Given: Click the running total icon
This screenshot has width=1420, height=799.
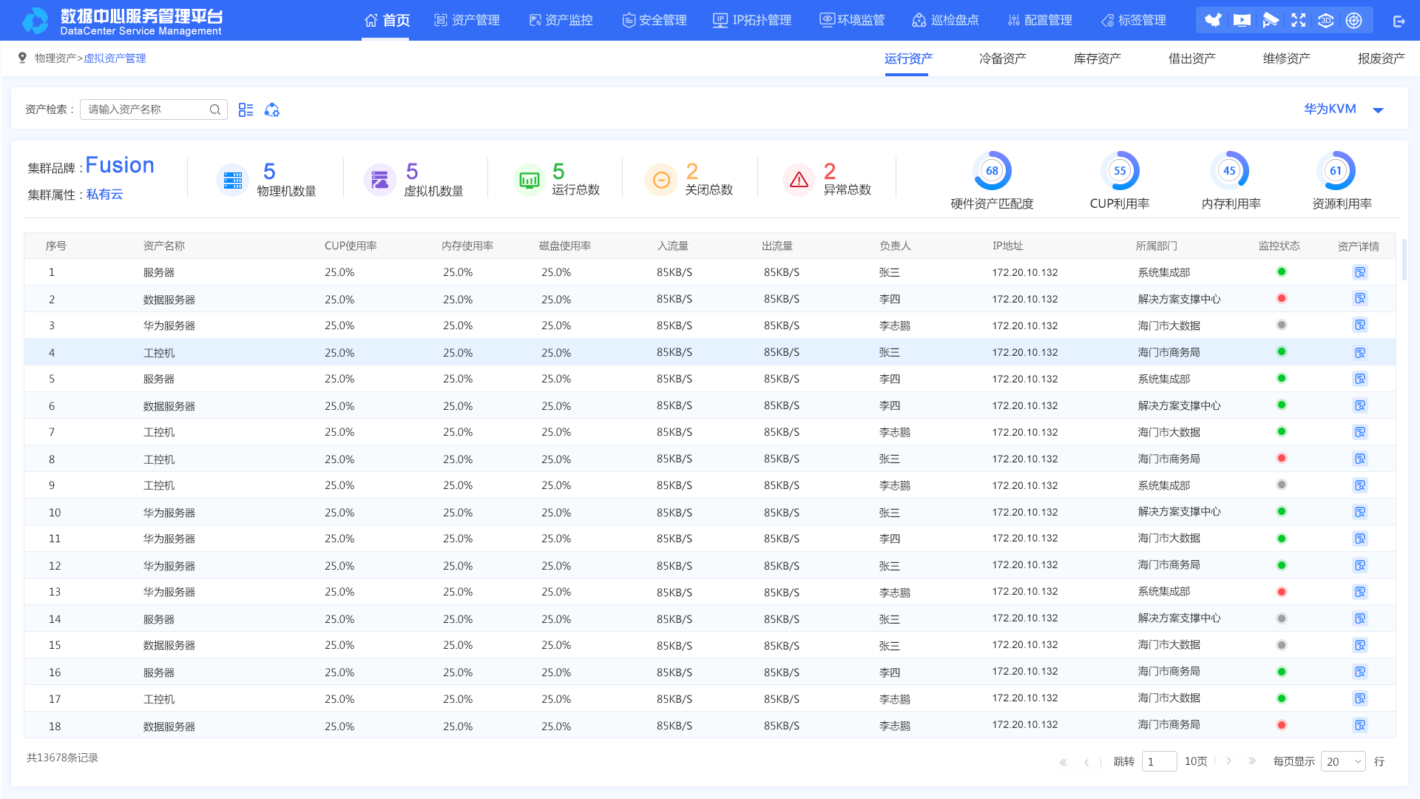Looking at the screenshot, I should coord(530,180).
